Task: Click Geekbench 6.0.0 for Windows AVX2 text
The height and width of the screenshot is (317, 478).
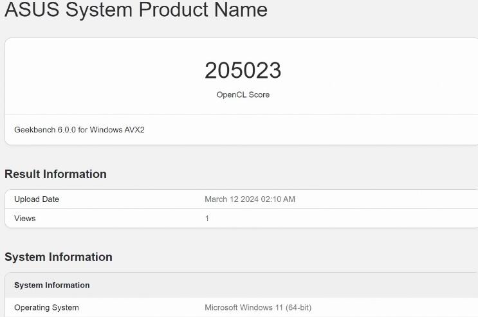Action: tap(79, 130)
